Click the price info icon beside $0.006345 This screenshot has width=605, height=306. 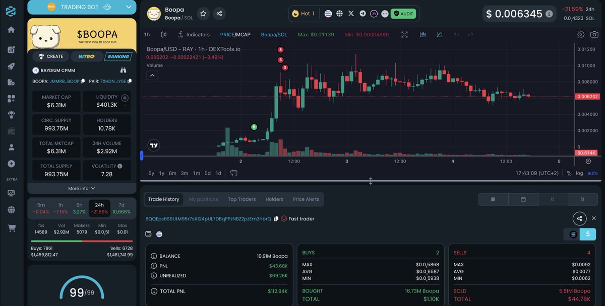coord(549,14)
